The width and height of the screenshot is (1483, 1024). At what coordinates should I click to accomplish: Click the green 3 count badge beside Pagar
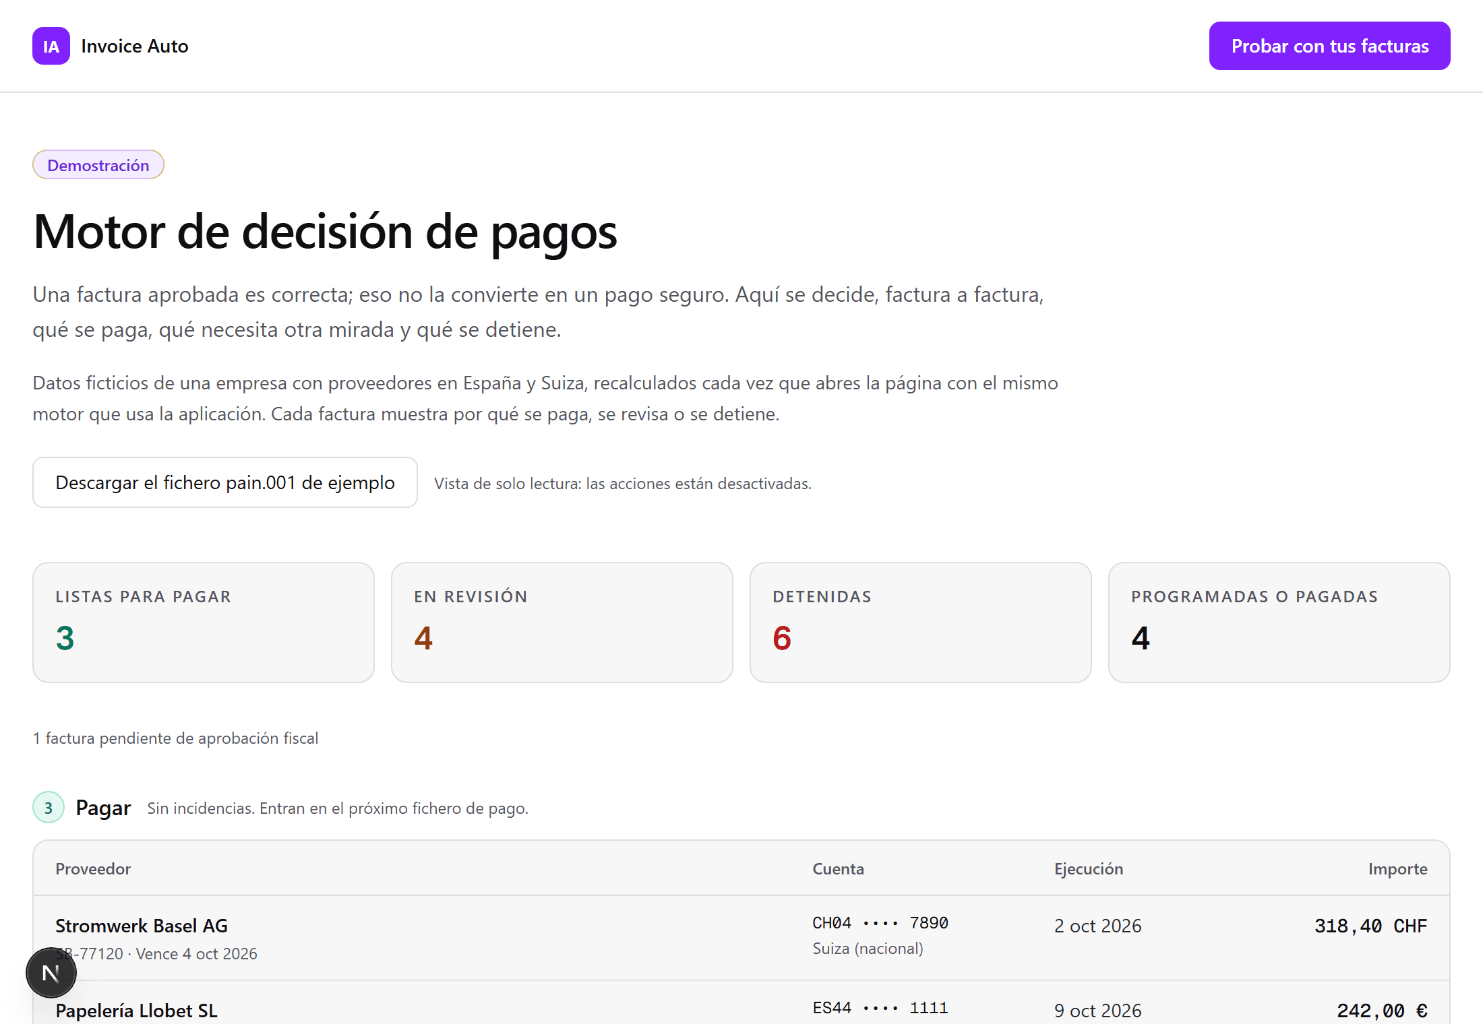[49, 808]
